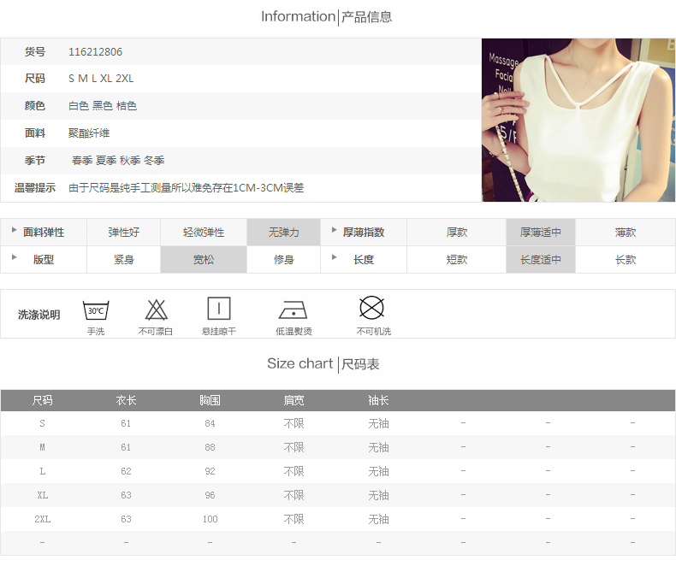Click the 尺码 column header
The width and height of the screenshot is (676, 572).
point(43,400)
